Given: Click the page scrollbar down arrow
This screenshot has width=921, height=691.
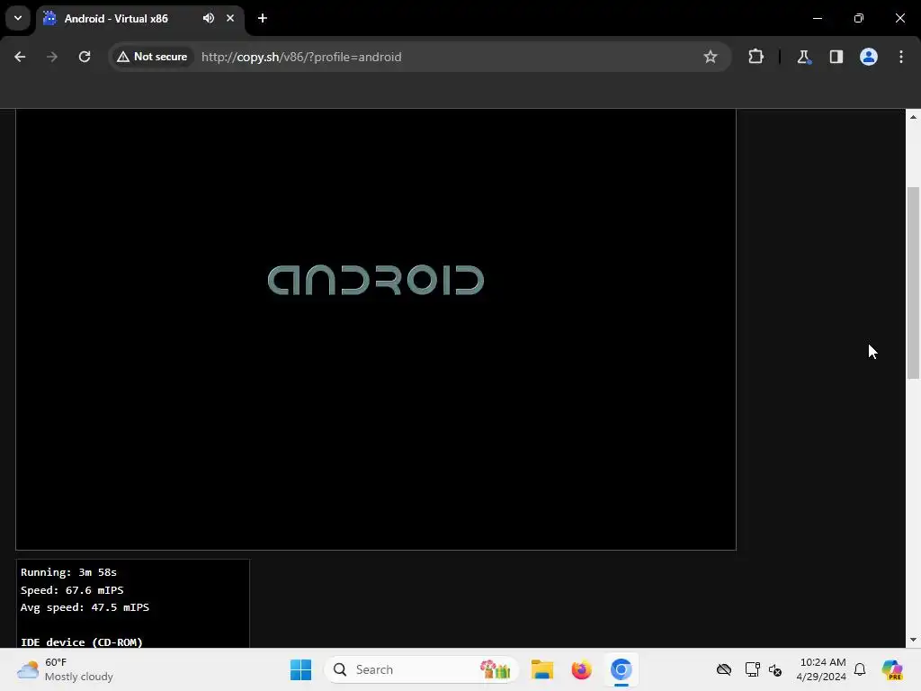Looking at the screenshot, I should pos(913,640).
